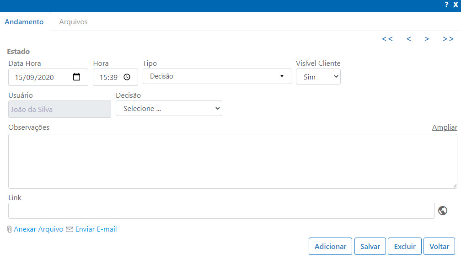The image size is (461, 259).
Task: Go to the previous record arrow
Action: pyautogui.click(x=409, y=39)
